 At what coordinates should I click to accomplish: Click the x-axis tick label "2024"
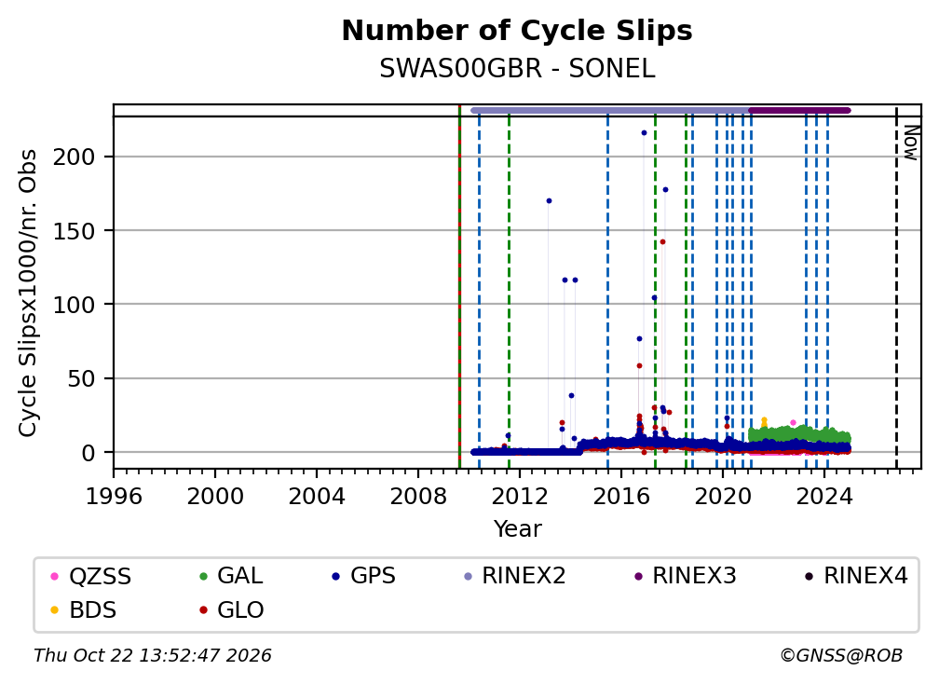pos(824,497)
